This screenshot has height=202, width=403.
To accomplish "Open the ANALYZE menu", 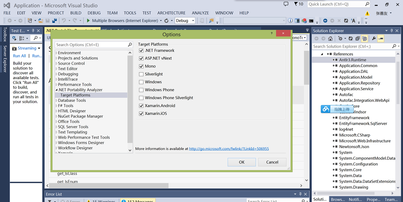I will point(200,13).
